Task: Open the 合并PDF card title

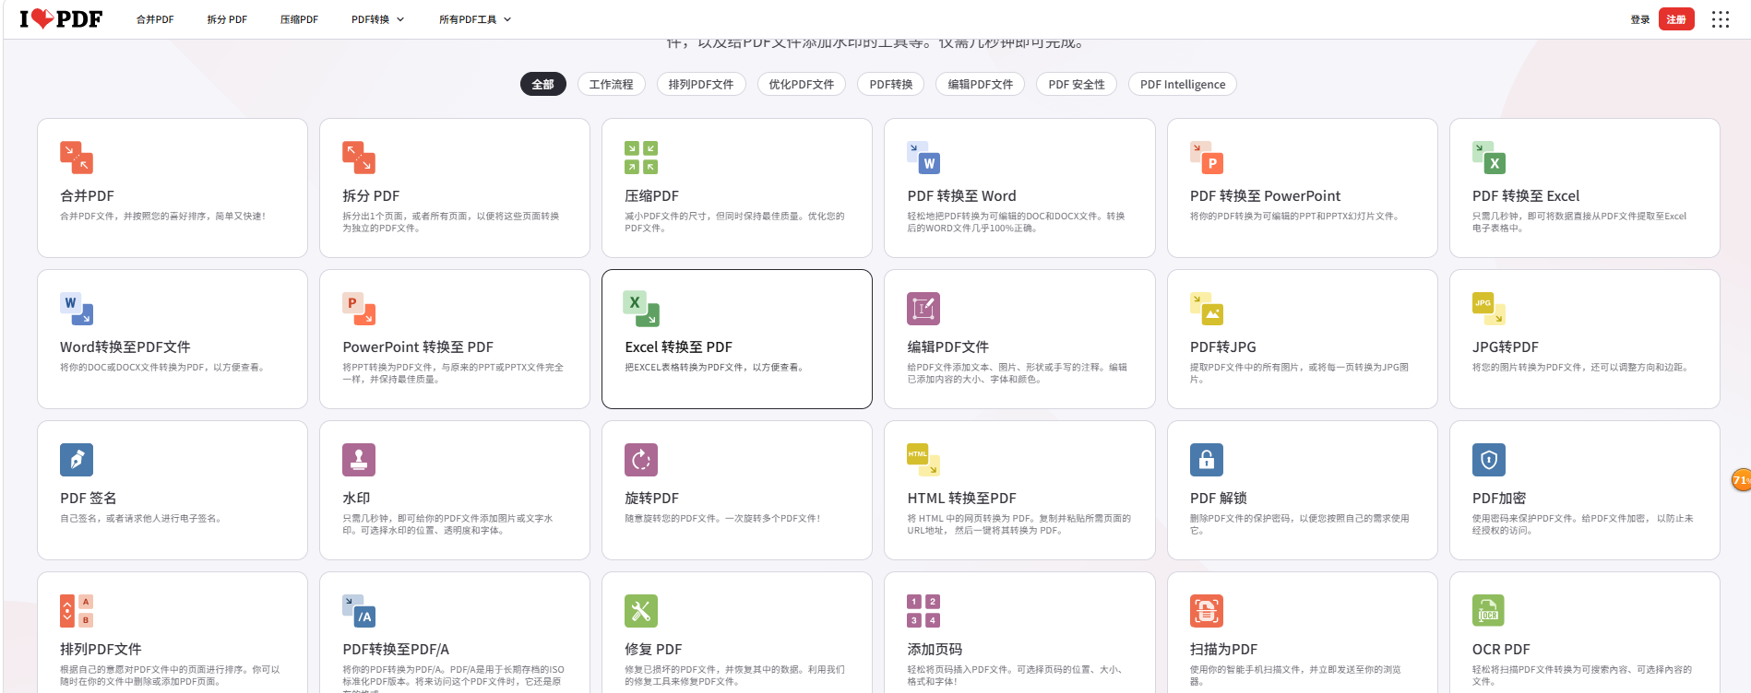Action: [x=87, y=196]
